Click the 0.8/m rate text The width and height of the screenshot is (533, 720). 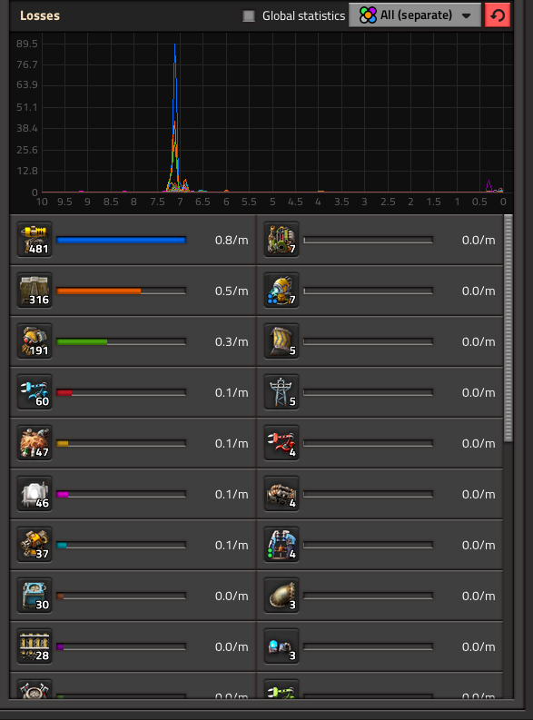232,241
